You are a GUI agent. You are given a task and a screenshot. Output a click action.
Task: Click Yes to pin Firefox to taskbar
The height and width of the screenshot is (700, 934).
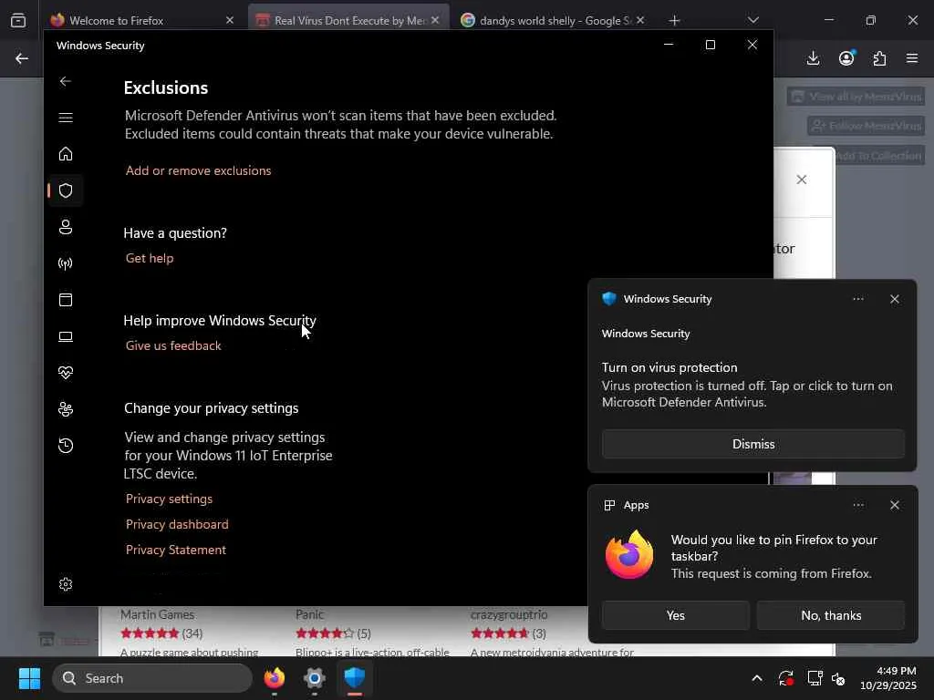676,615
